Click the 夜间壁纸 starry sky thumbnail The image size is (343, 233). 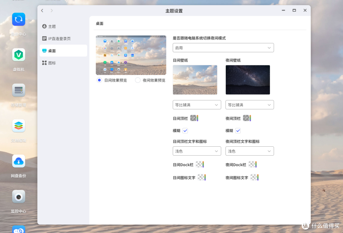click(x=248, y=80)
